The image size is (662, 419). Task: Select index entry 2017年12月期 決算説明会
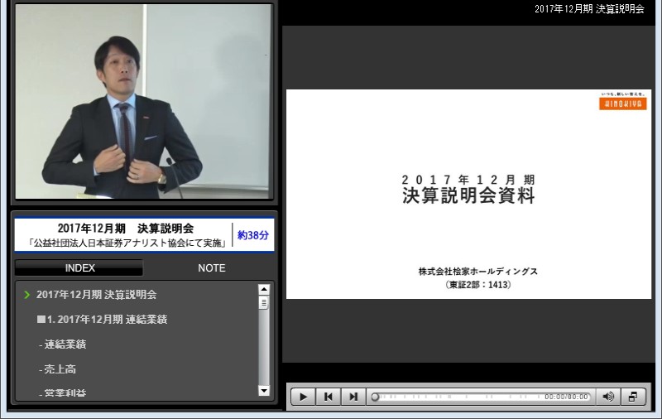96,295
